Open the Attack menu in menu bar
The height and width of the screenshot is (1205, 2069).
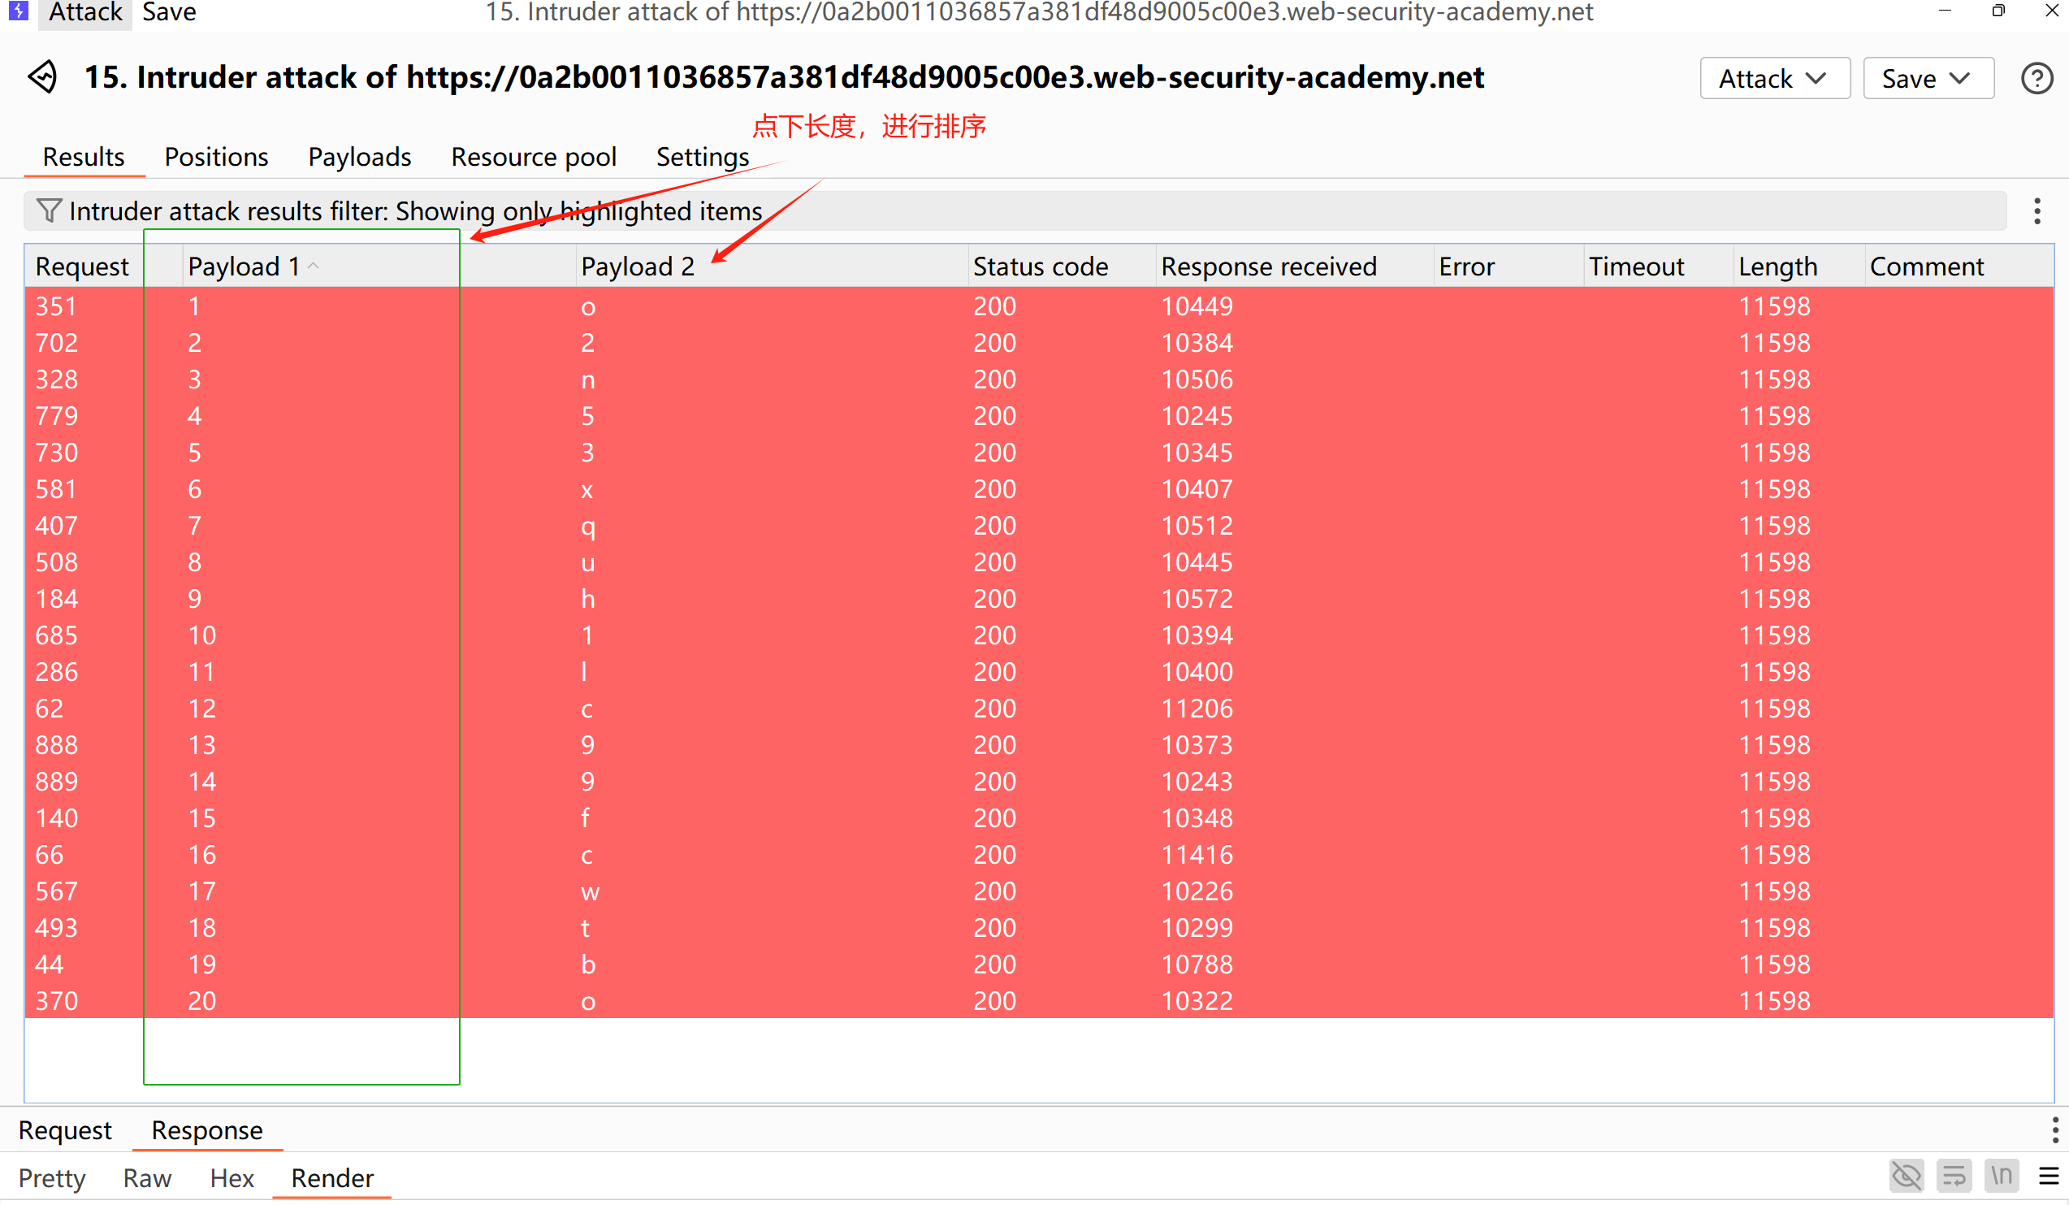click(x=84, y=12)
